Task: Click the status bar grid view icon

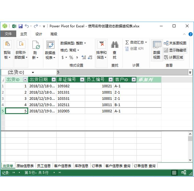Action: (174, 173)
